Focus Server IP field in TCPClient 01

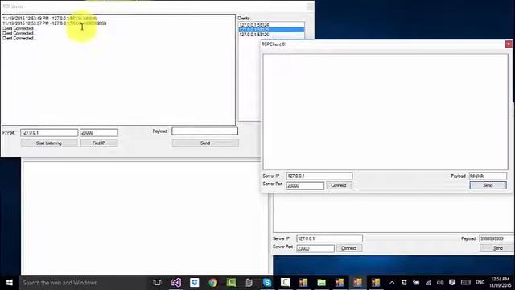pyautogui.click(x=319, y=176)
